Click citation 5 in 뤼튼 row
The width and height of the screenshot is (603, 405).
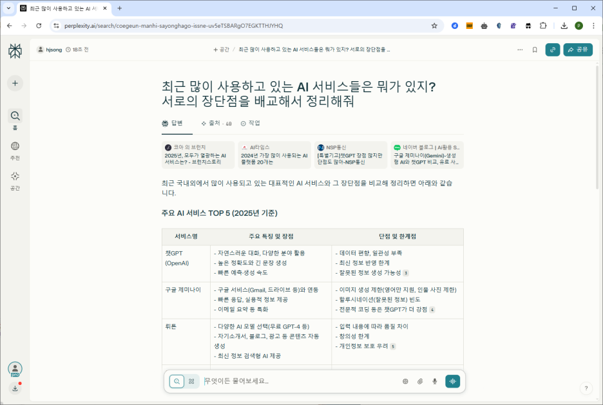(392, 346)
